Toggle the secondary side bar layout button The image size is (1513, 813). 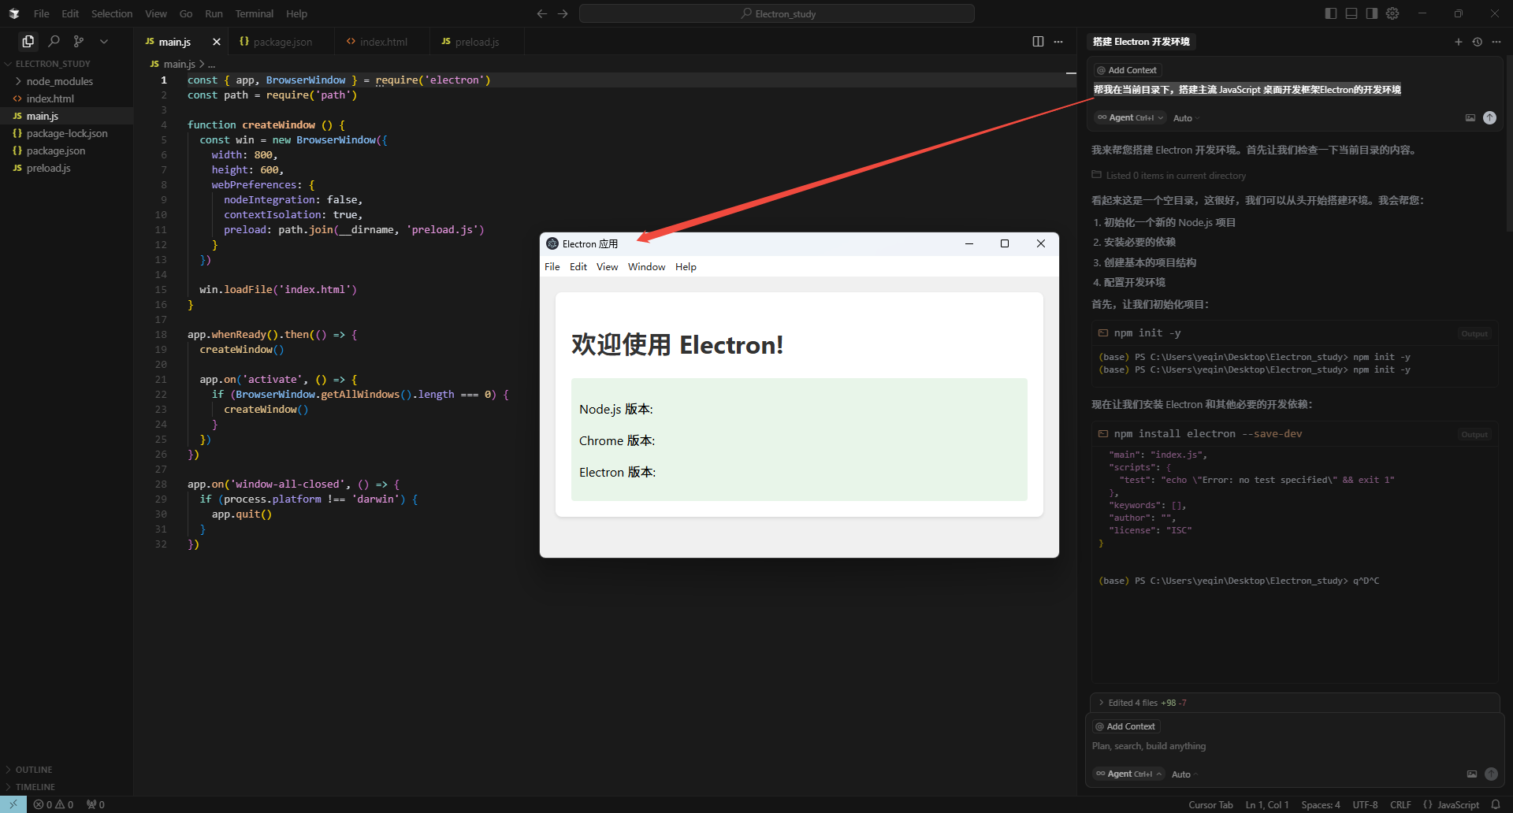click(x=1372, y=13)
